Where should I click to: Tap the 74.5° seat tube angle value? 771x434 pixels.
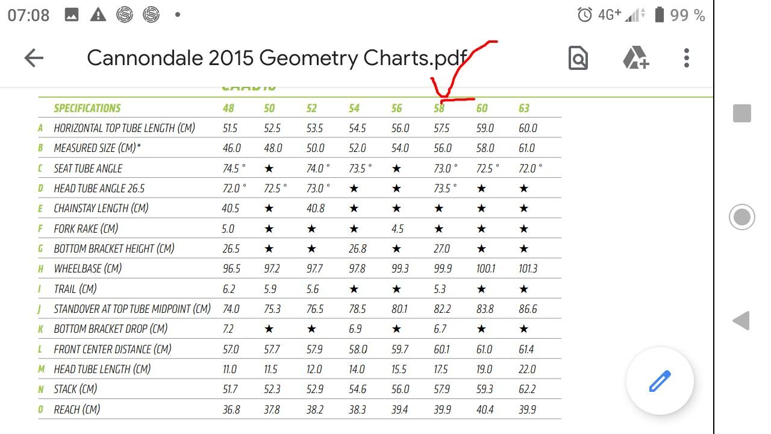[234, 168]
